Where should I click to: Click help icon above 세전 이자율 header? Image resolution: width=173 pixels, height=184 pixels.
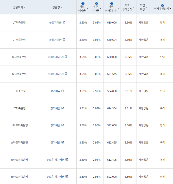coord(83,4)
